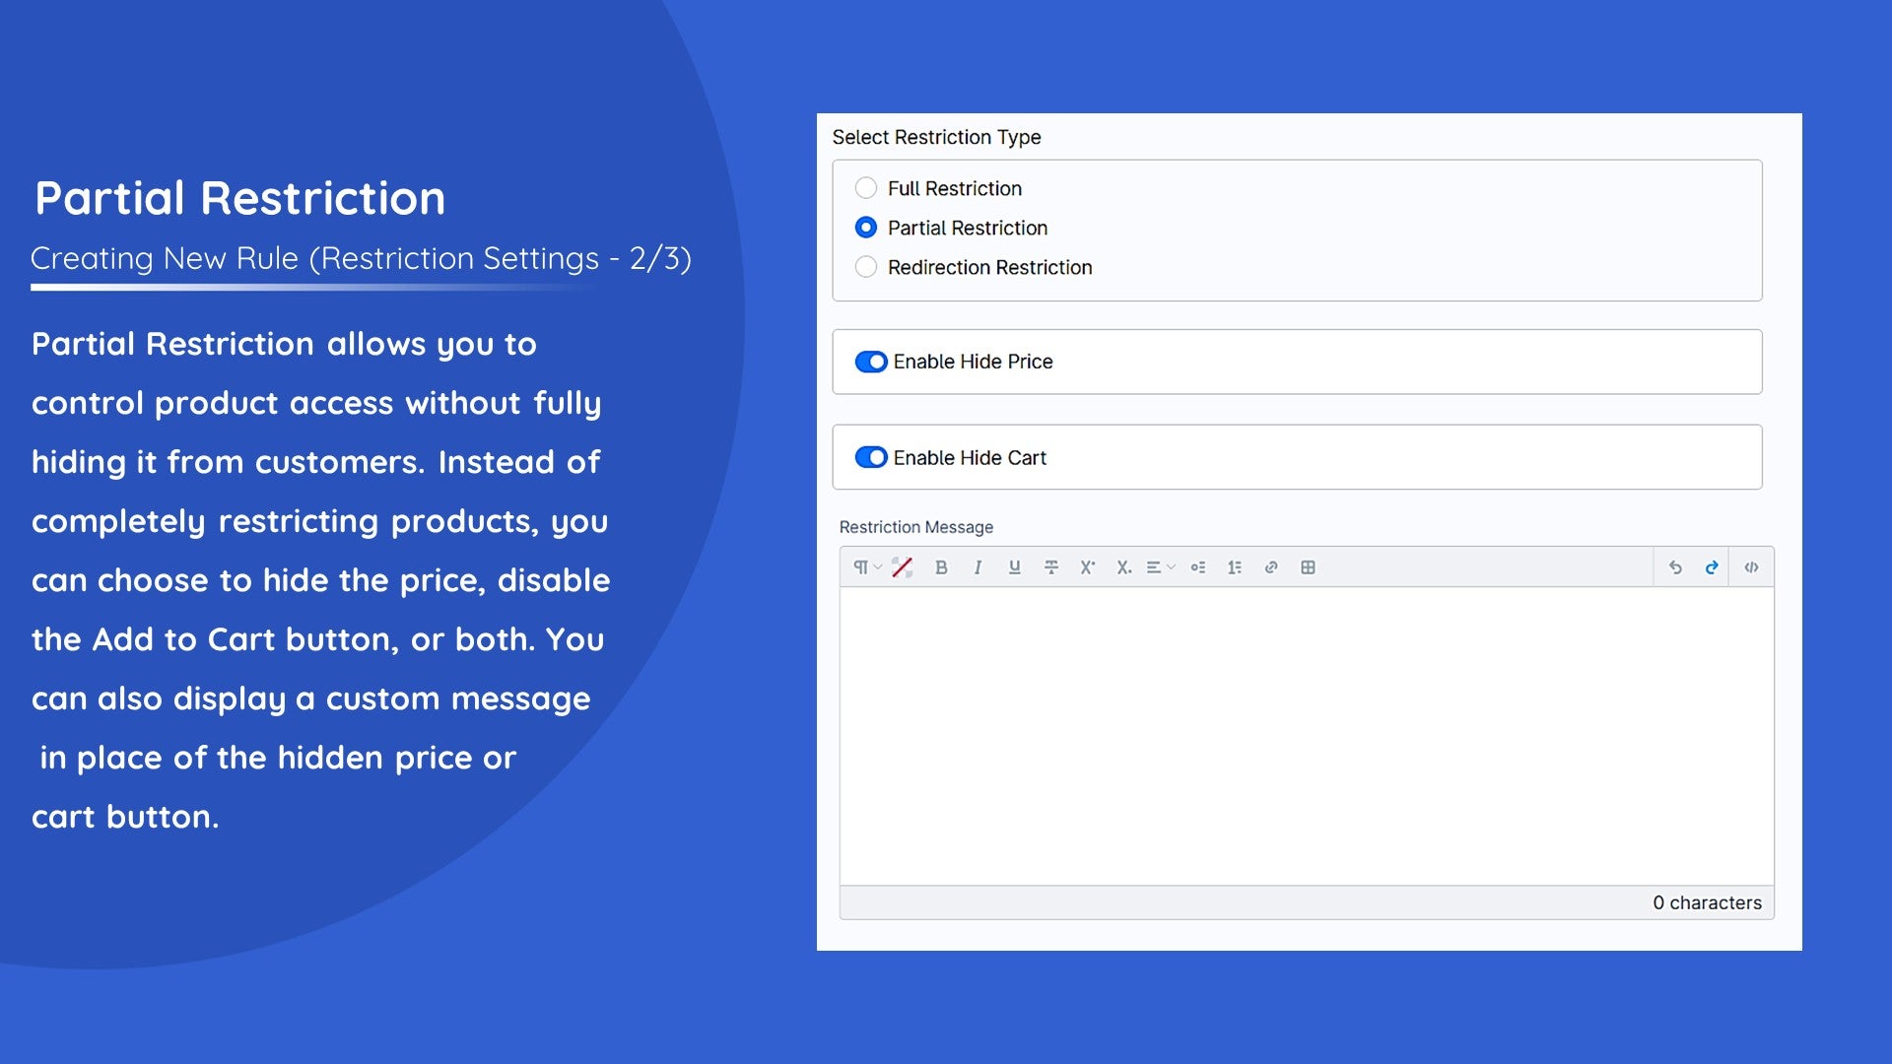The image size is (1892, 1064).
Task: Click the 'Restriction Message' label
Action: tap(915, 527)
